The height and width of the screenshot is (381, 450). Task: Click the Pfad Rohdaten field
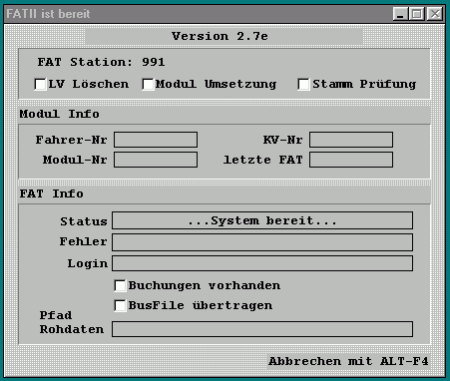262,329
